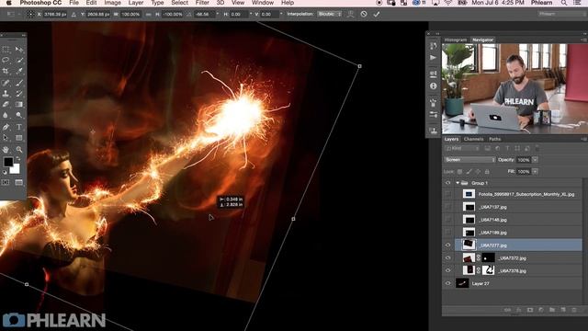Open the Kind filter dropdown

pos(462,149)
